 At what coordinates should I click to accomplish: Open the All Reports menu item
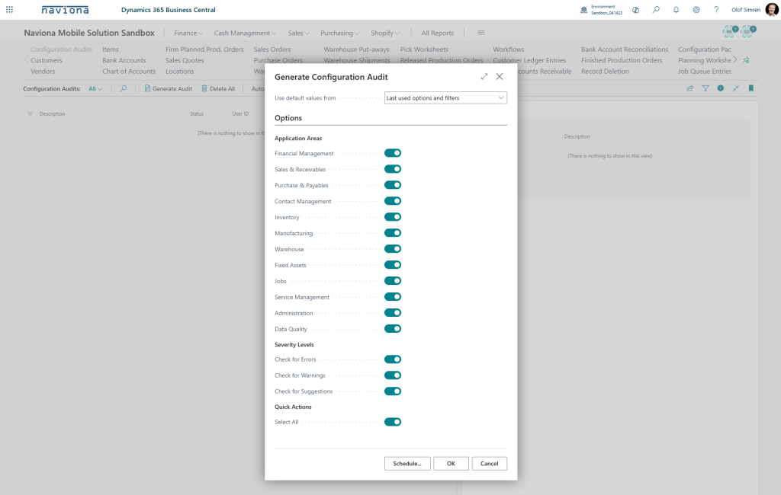[437, 34]
